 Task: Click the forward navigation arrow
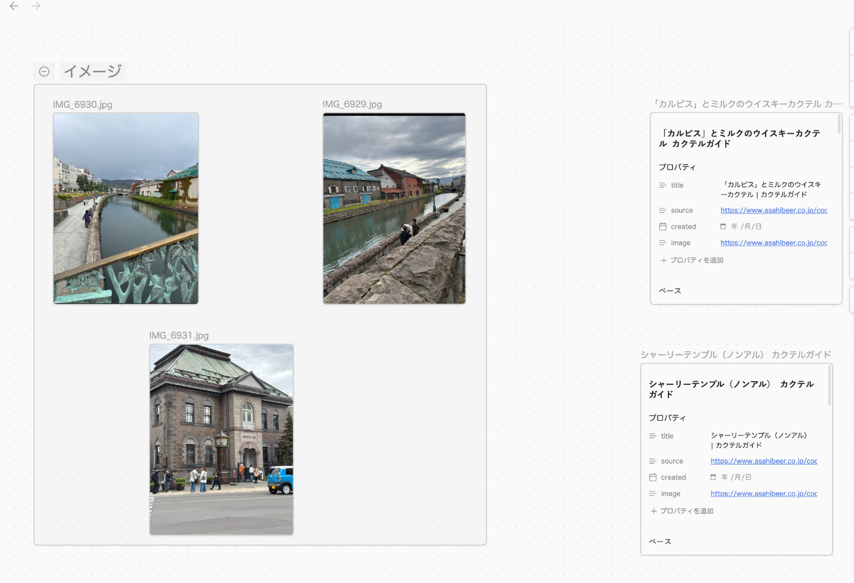click(x=36, y=6)
